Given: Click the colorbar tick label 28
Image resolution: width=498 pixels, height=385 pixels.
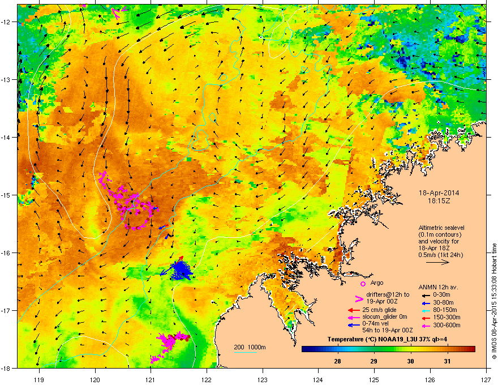Looking at the screenshot, I should 337,361.
